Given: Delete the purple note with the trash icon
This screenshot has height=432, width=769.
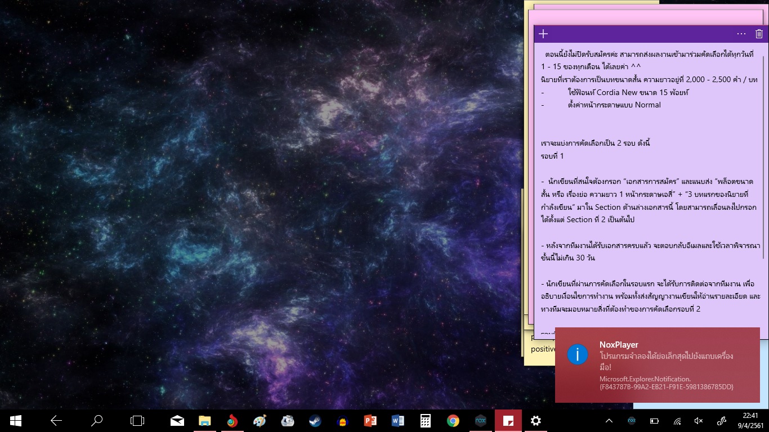Looking at the screenshot, I should click(x=759, y=34).
